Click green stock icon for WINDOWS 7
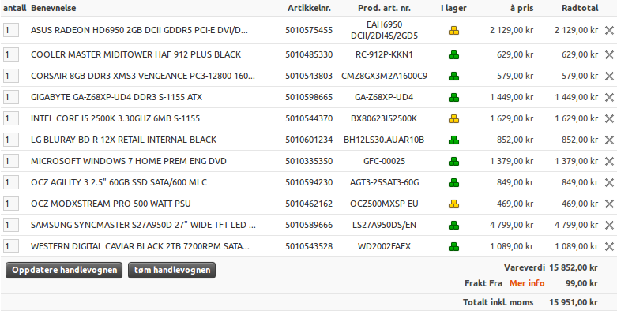617x314 pixels. 453,161
